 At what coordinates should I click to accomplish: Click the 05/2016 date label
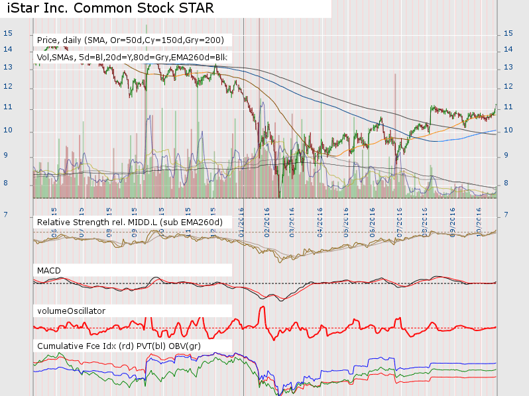point(345,223)
